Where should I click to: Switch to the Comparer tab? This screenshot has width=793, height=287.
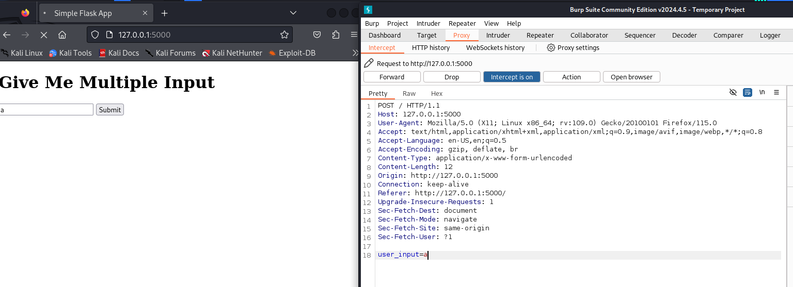pyautogui.click(x=728, y=35)
